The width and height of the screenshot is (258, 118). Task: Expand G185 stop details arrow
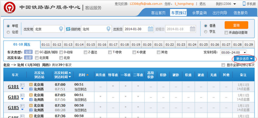point(22,109)
